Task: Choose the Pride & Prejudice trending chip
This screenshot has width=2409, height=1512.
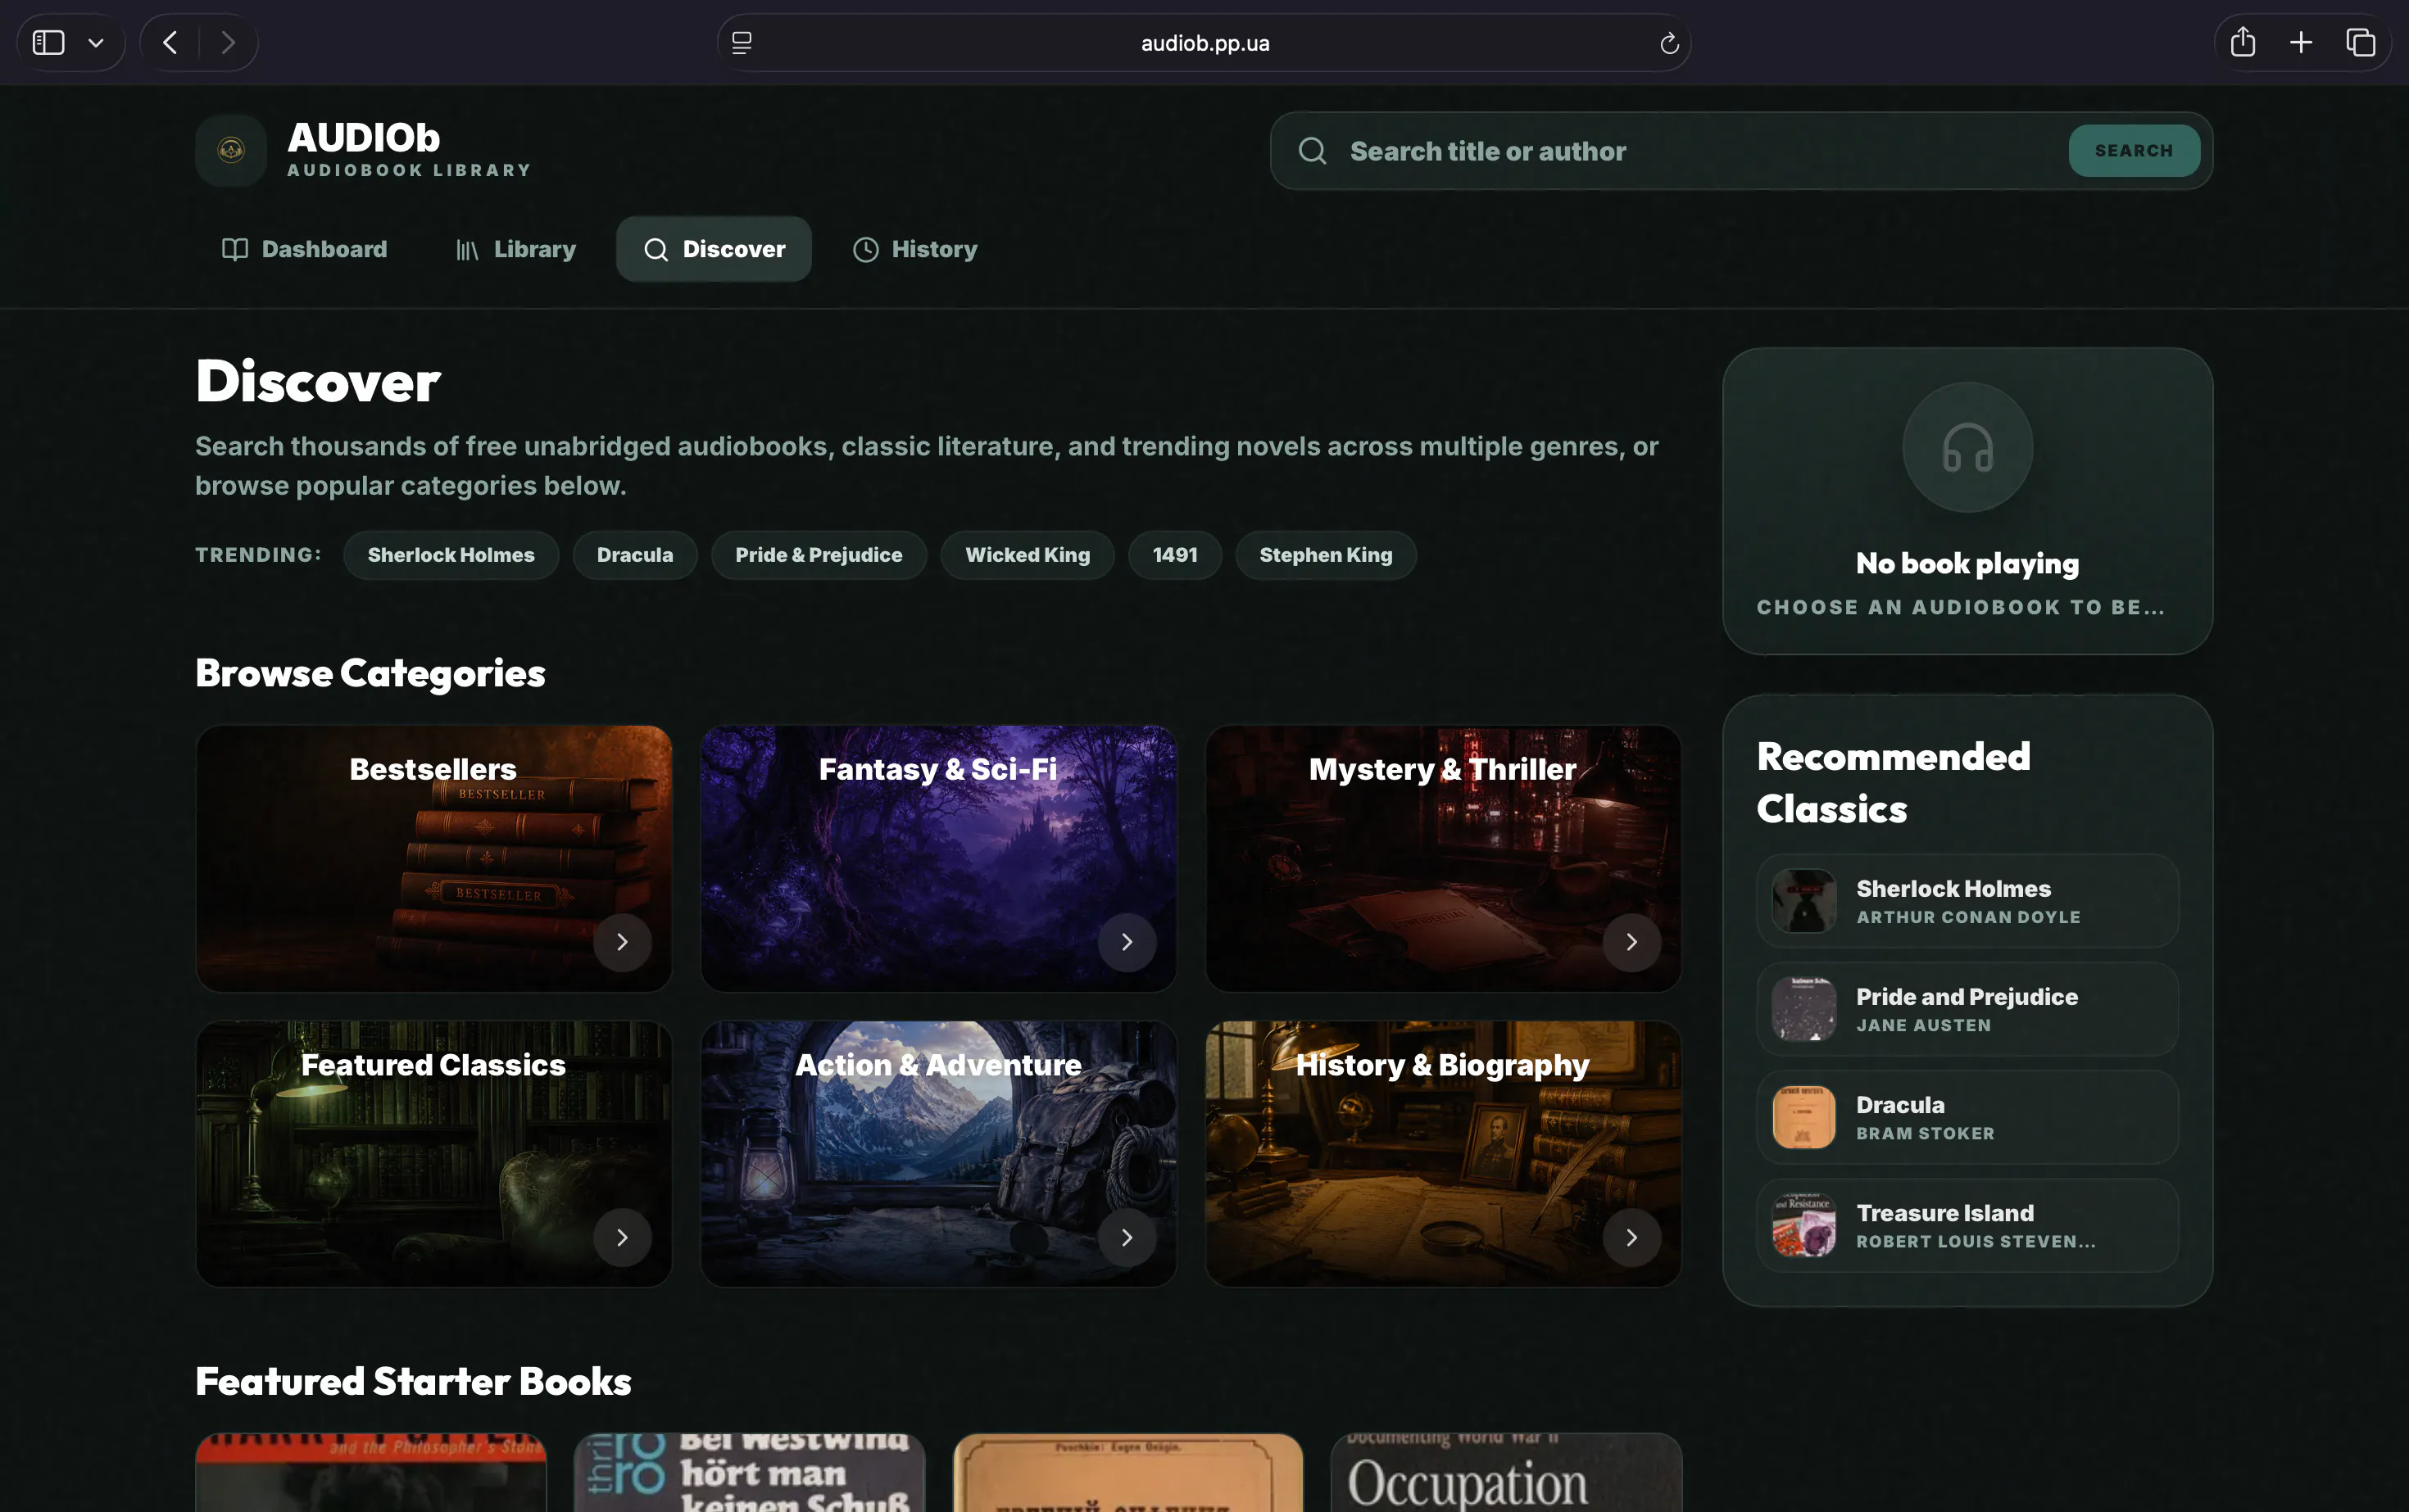Action: 819,555
